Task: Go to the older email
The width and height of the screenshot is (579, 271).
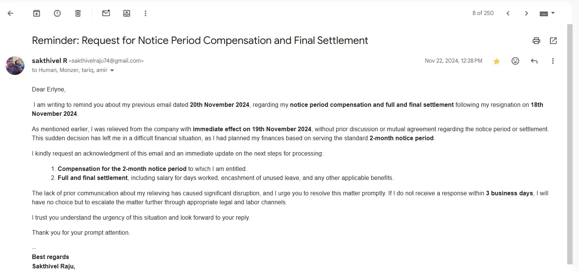Action: click(x=526, y=13)
